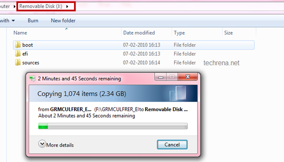Open the 'with' toolbar dropdown arrow
The width and height of the screenshot is (284, 162).
point(13,21)
